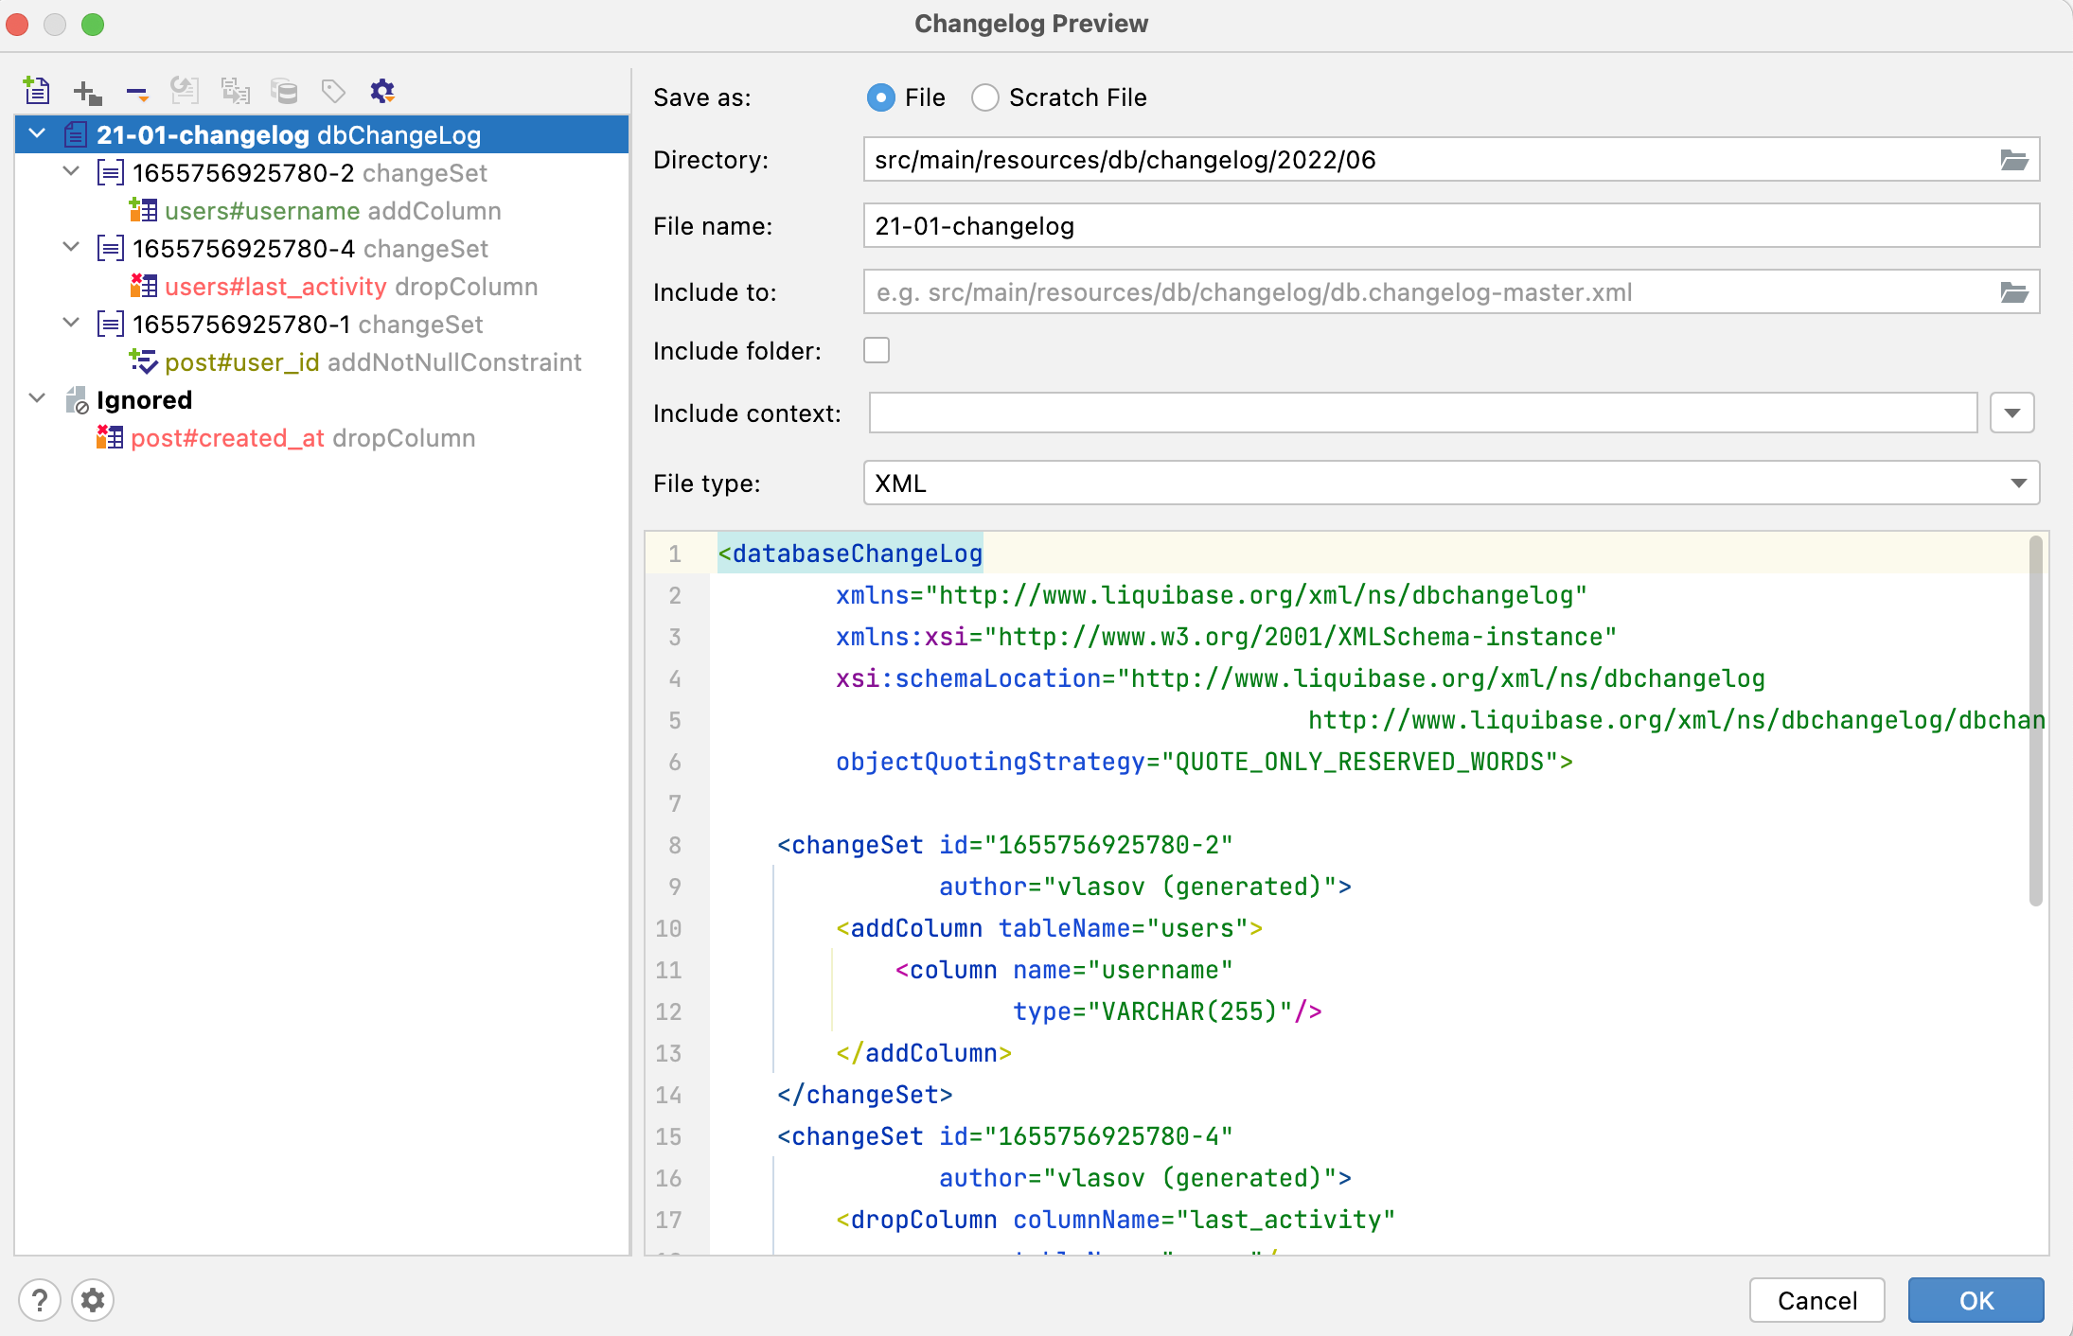This screenshot has width=2073, height=1336.
Task: Select the users#last_activity dropColumn item
Action: click(x=275, y=286)
